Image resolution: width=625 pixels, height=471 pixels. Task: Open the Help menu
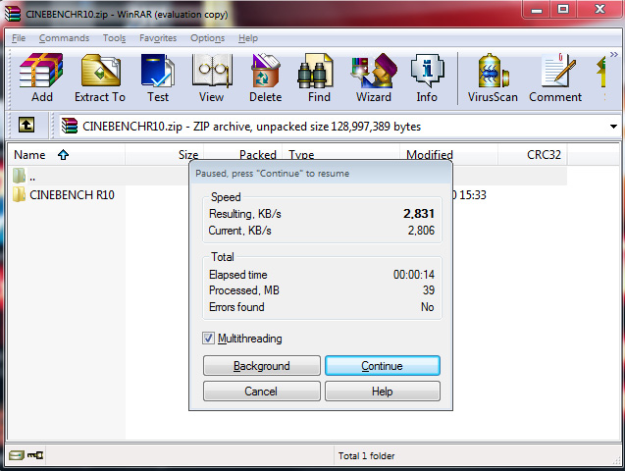pos(248,38)
